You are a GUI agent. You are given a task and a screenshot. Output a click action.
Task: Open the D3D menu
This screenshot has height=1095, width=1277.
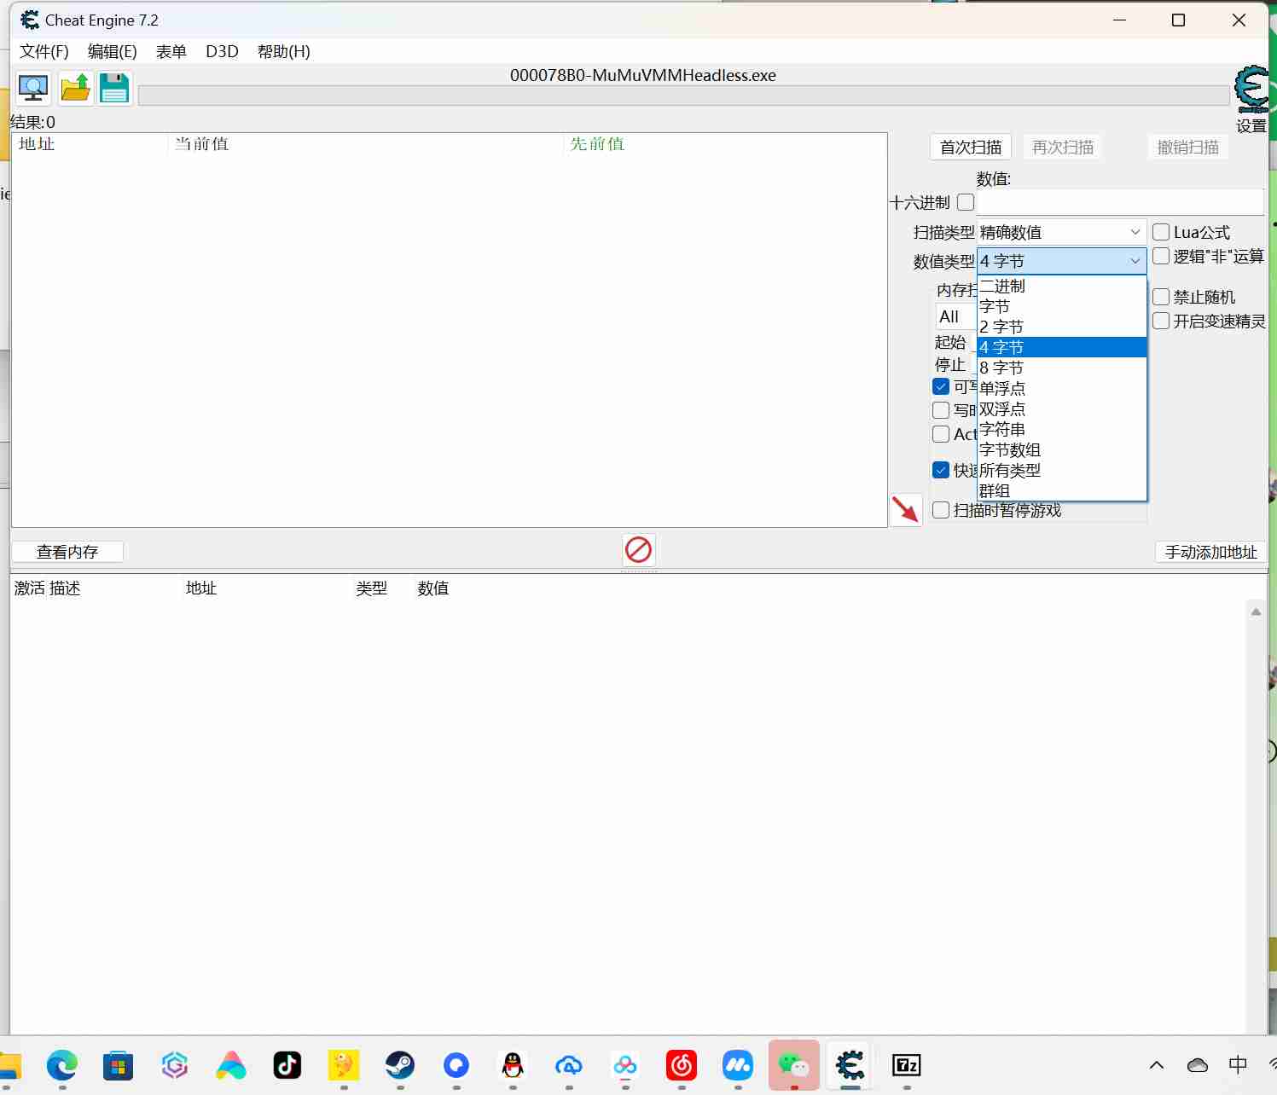click(222, 52)
